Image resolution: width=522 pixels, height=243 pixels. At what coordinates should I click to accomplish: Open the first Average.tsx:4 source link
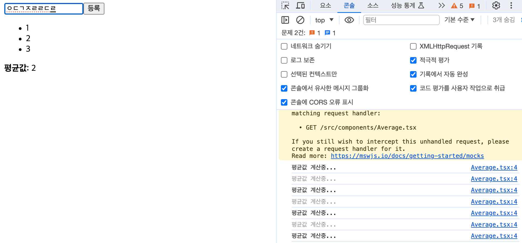coord(494,167)
